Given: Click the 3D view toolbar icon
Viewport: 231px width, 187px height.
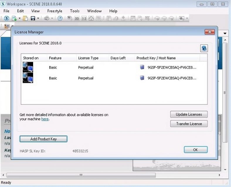Looking at the screenshot, I should coord(77,18).
